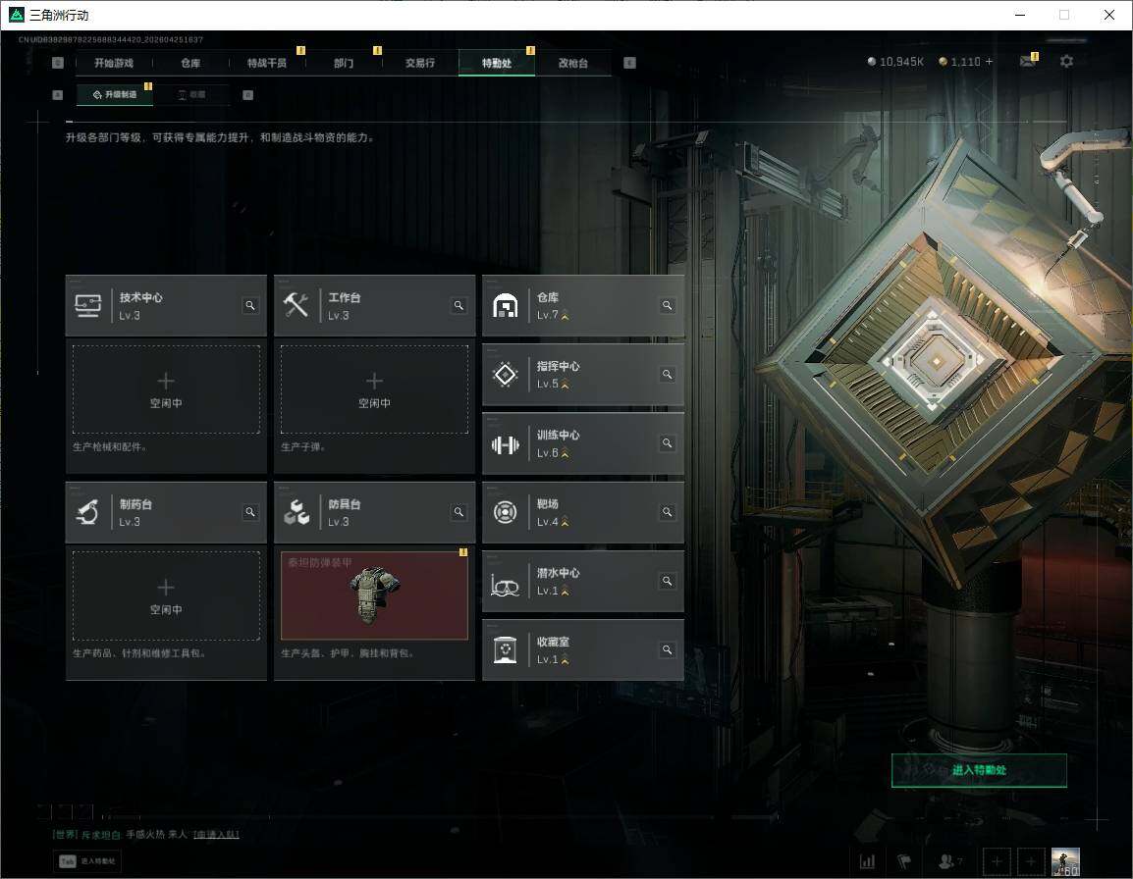Open the settings gear icon
This screenshot has width=1133, height=879.
click(x=1066, y=62)
